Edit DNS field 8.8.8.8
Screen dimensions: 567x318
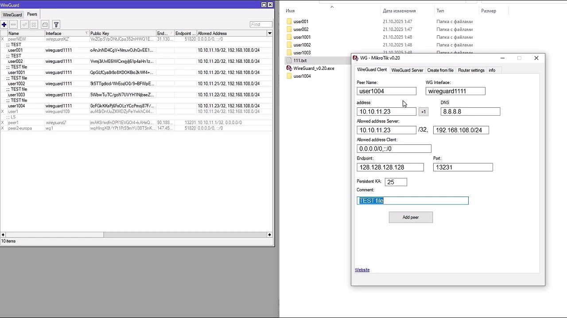[x=470, y=112]
